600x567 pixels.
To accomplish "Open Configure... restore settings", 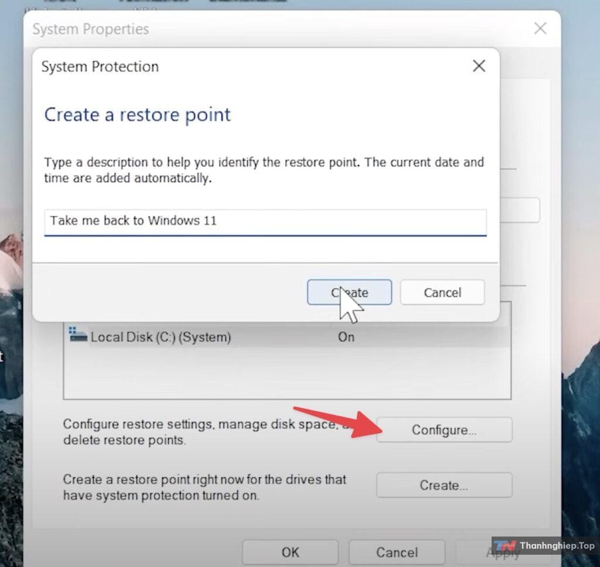I will pyautogui.click(x=444, y=430).
